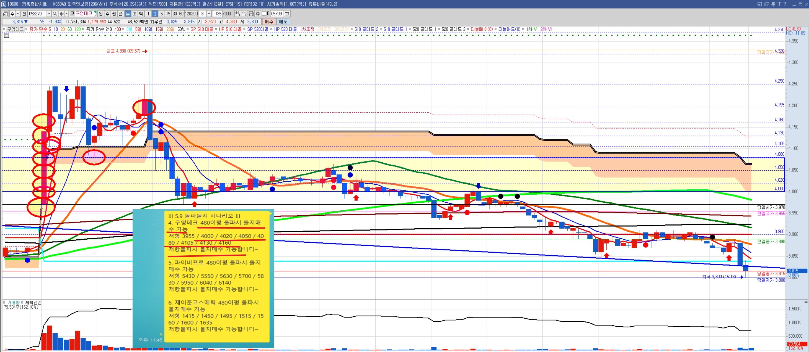Click the save chart floppy icon
The width and height of the screenshot is (809, 352).
tap(251, 14)
